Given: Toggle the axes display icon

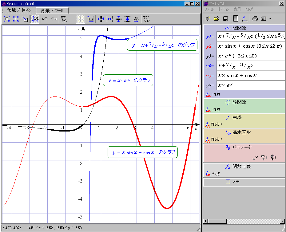Looking at the screenshot, I should (x=90, y=19).
